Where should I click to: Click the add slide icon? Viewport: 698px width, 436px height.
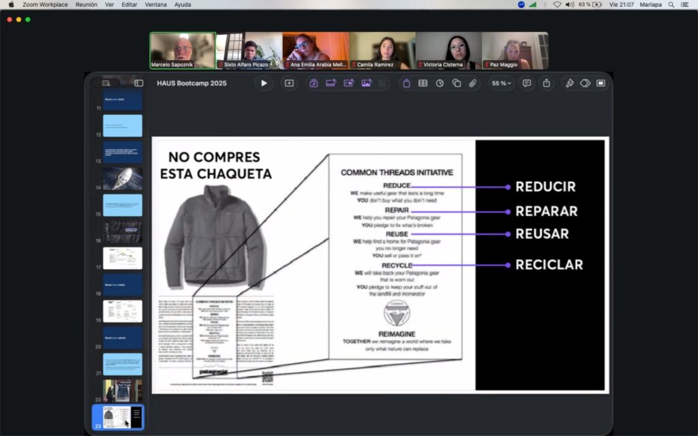pyautogui.click(x=289, y=83)
